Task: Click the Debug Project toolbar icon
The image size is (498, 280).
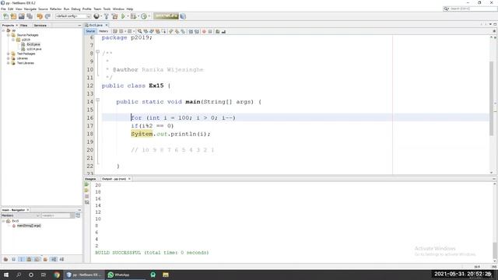Action: click(x=133, y=16)
